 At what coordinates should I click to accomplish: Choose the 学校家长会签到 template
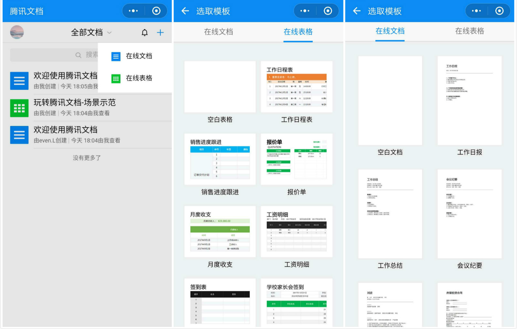point(297,303)
